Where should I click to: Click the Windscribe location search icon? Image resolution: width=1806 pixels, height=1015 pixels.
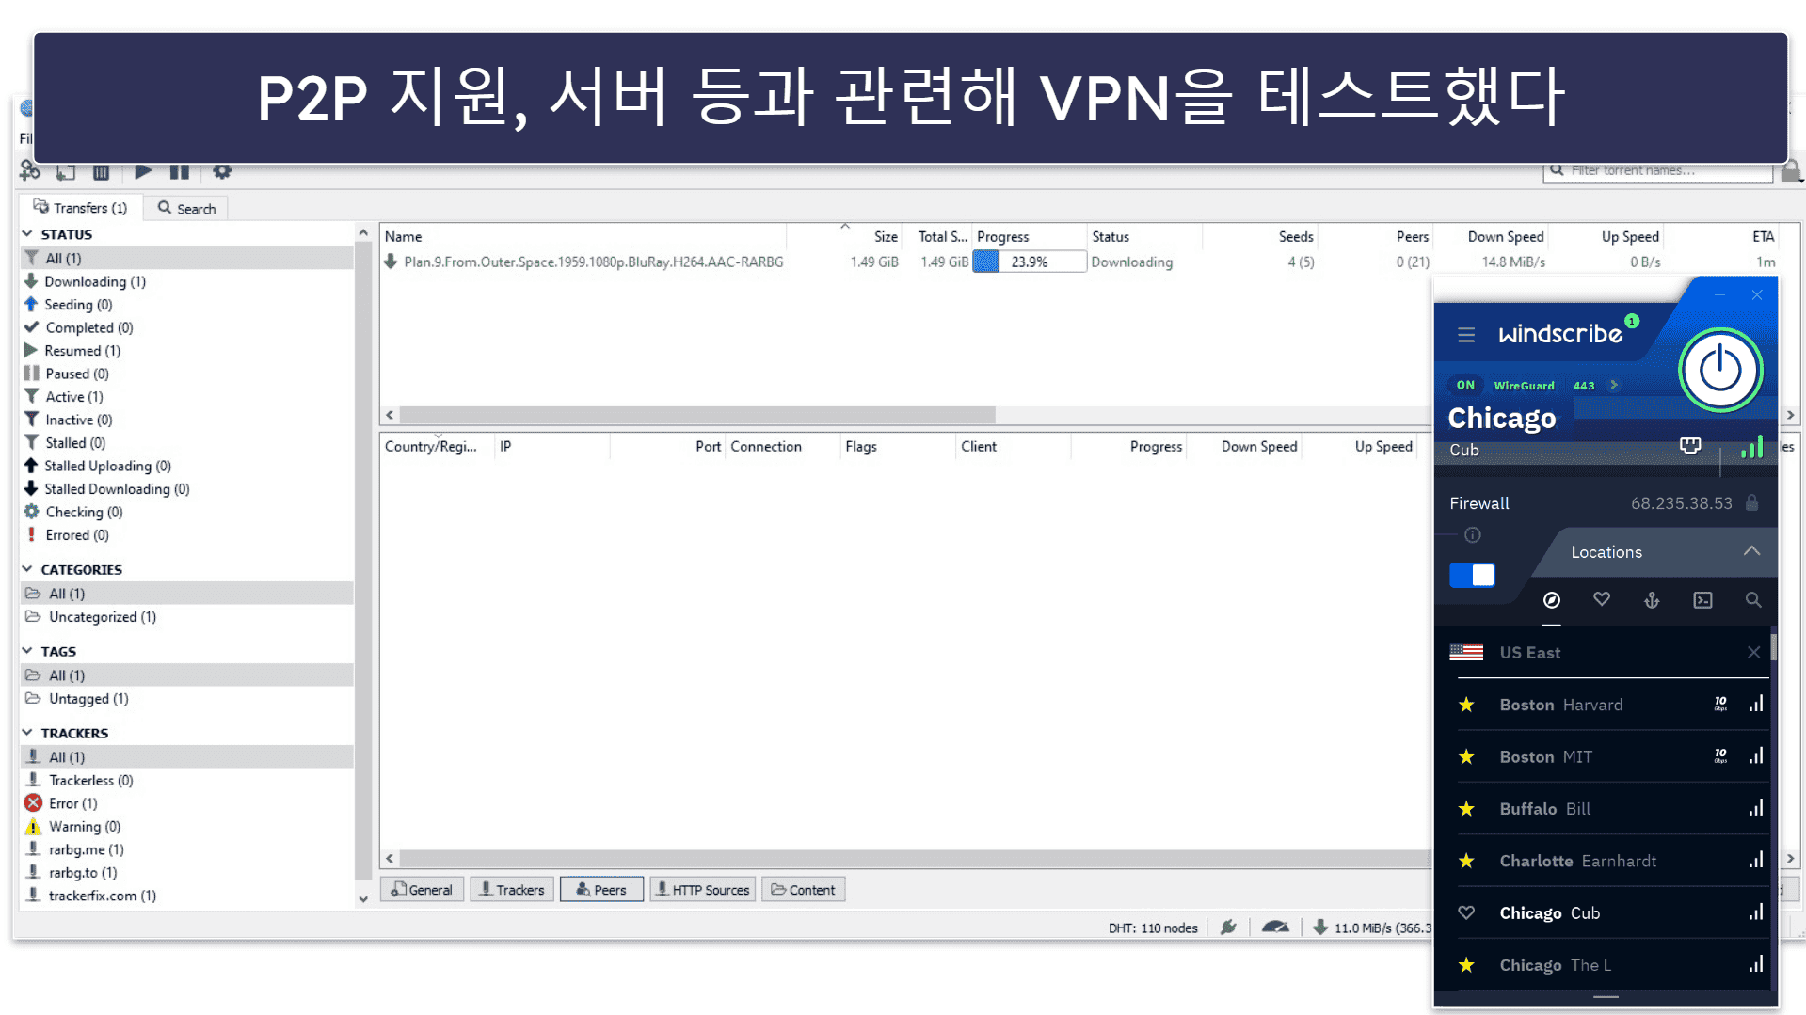point(1752,600)
